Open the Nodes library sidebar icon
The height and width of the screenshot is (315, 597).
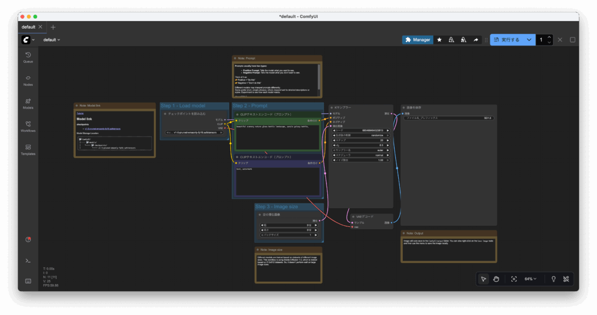pos(28,80)
